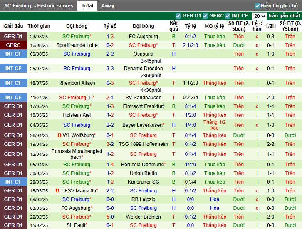Switch to the Away tab
302x229 pixels.
point(108,6)
